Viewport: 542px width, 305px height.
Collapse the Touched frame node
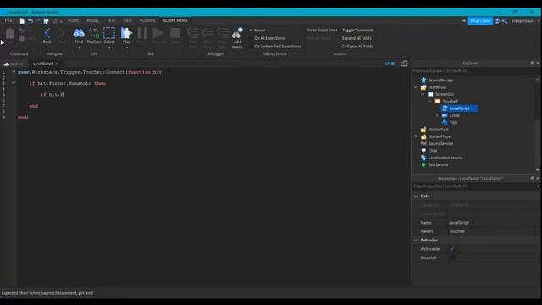430,101
